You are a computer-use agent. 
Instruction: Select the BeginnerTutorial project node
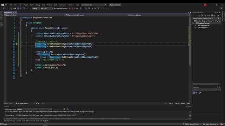click(x=204, y=23)
